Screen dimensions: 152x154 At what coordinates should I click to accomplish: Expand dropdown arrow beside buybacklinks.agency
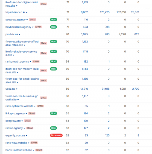coord(33,27)
